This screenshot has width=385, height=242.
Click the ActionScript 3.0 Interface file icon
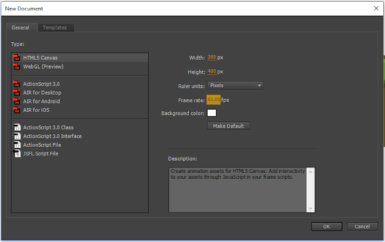17,136
